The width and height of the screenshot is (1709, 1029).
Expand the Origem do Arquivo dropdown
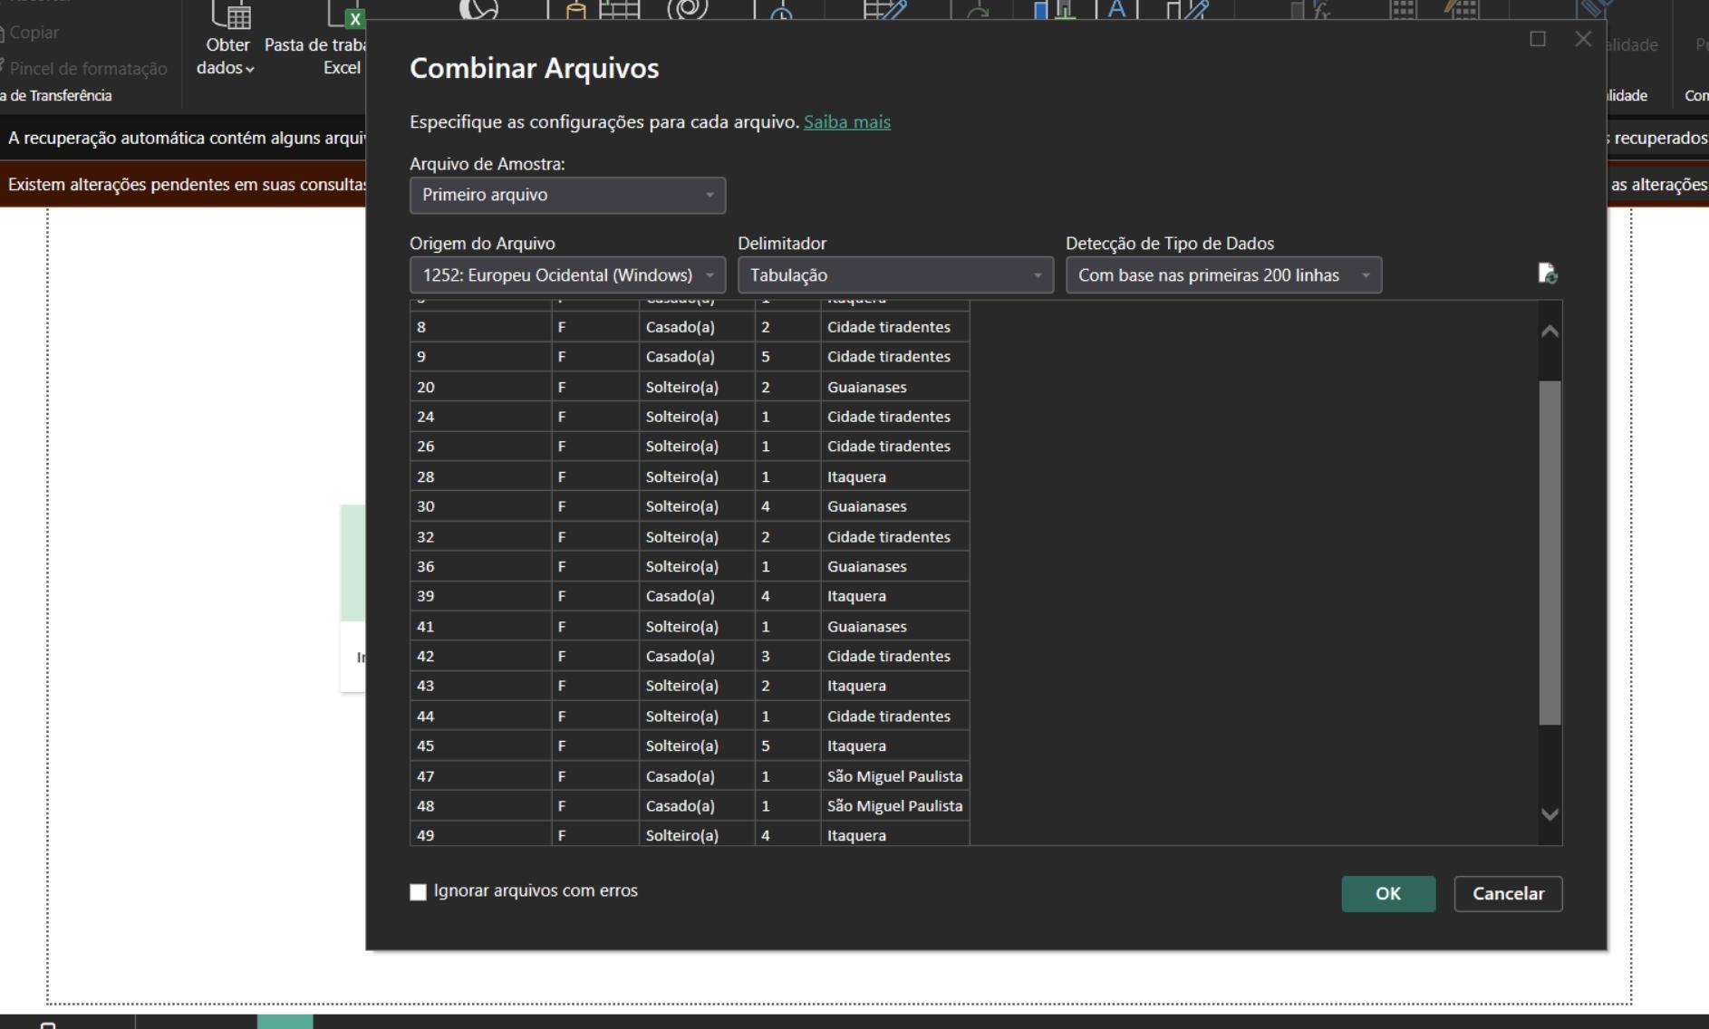[567, 274]
